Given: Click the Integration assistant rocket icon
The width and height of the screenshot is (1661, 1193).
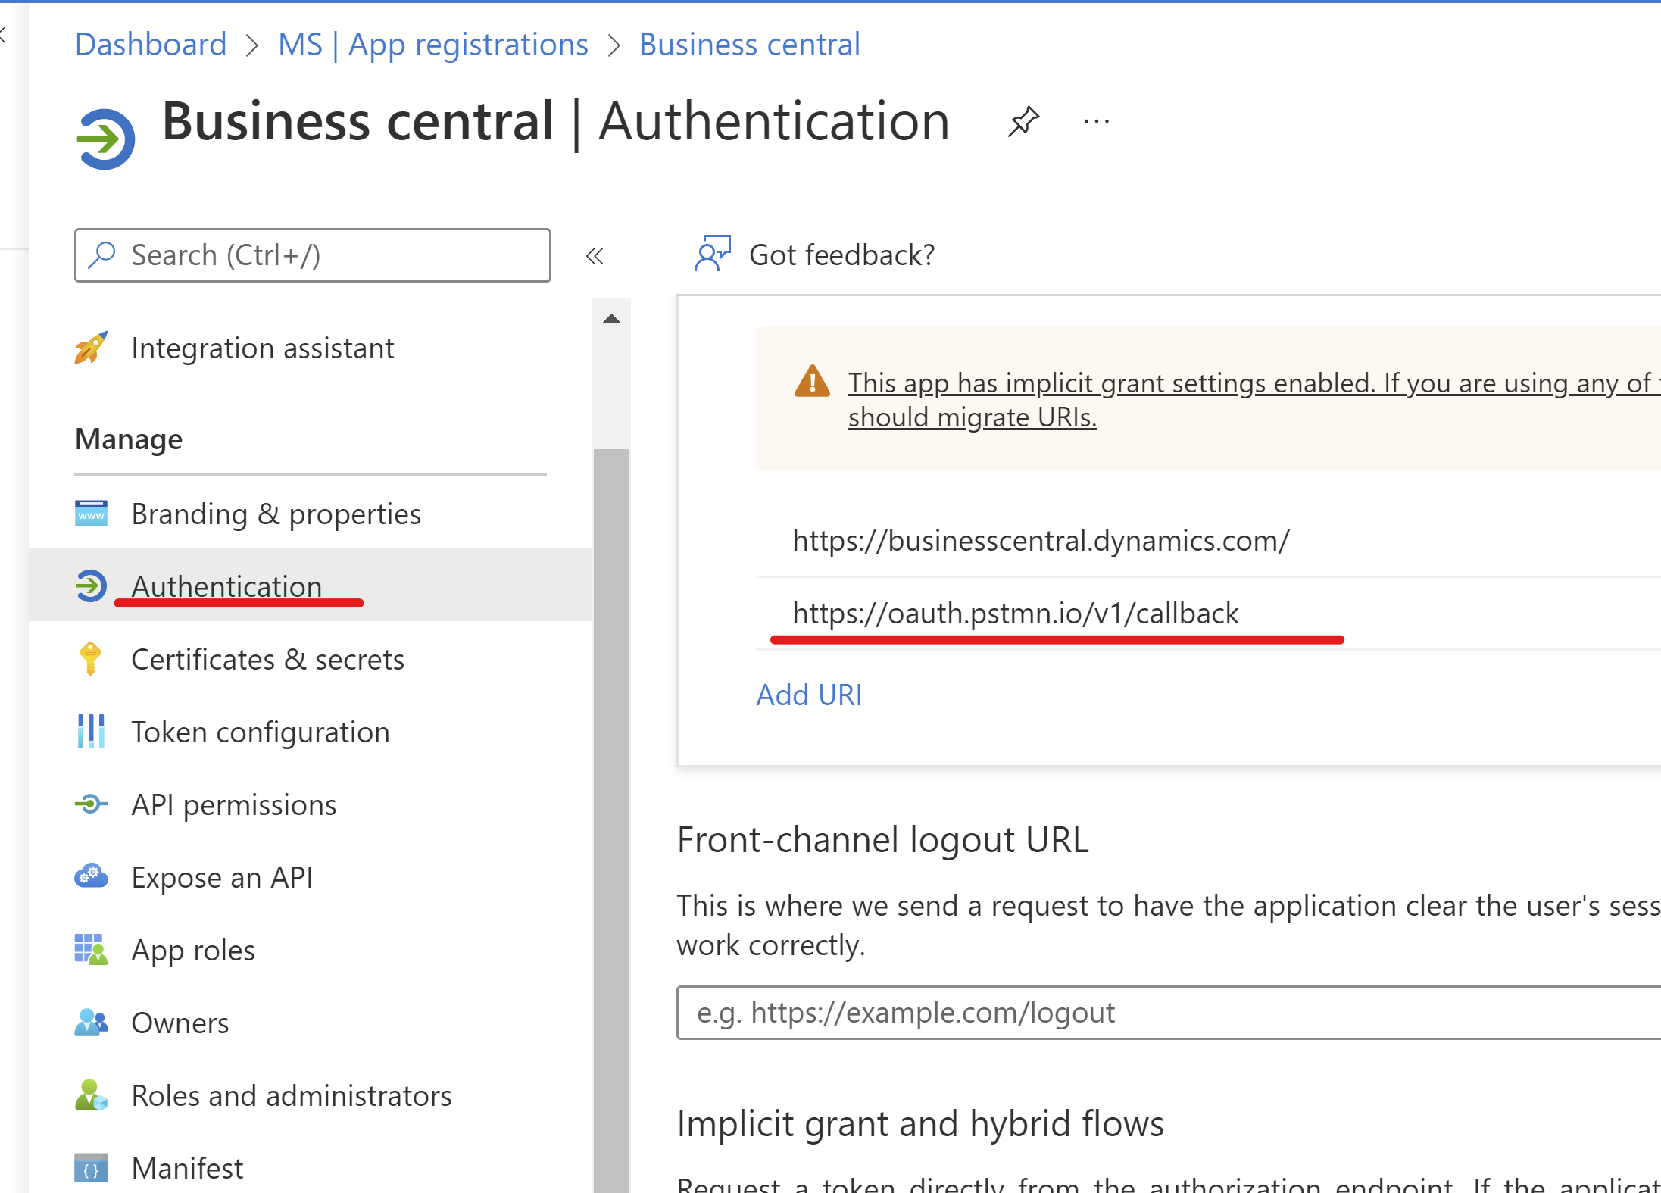Looking at the screenshot, I should (93, 347).
